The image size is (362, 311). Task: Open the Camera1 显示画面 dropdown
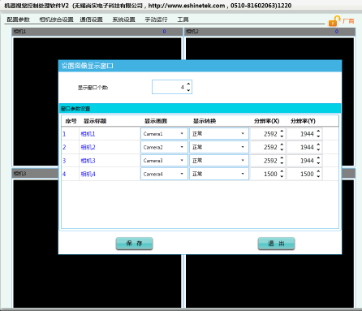(164, 134)
